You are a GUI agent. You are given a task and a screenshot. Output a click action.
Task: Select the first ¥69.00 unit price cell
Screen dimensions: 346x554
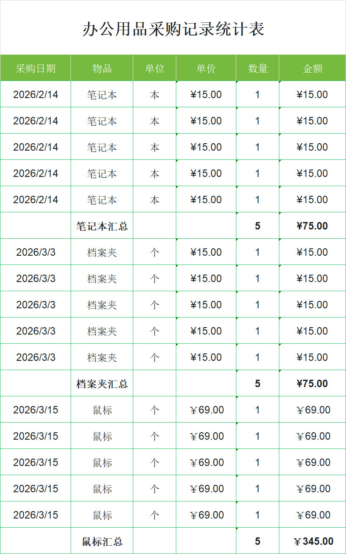(206, 410)
